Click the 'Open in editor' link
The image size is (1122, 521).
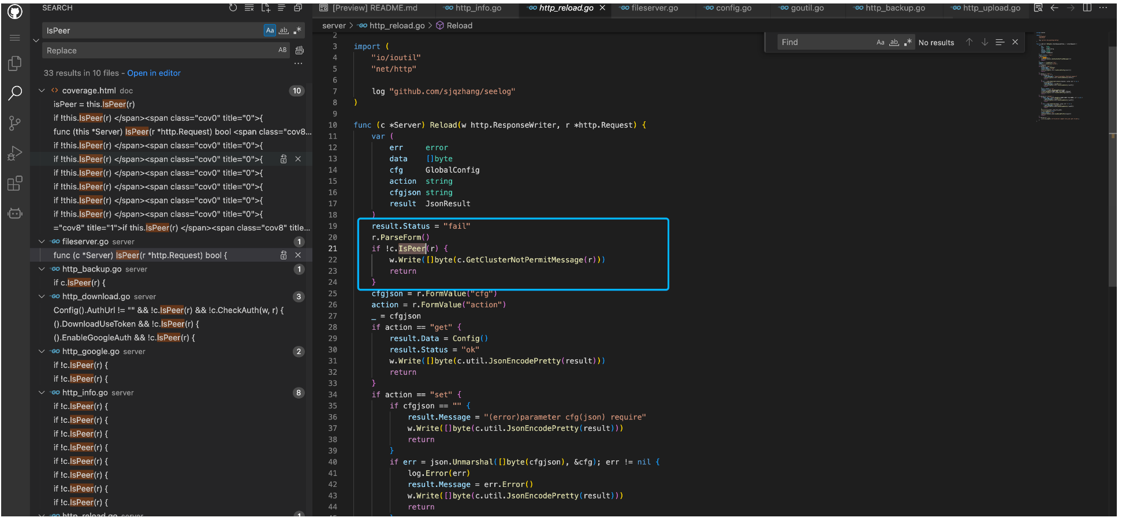coord(154,73)
